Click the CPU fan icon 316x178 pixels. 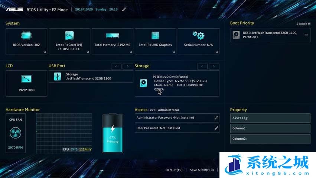(x=16, y=133)
